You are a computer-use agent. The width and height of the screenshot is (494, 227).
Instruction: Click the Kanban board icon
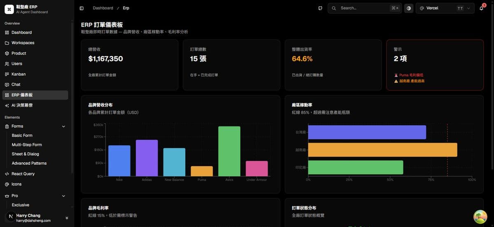[7, 74]
